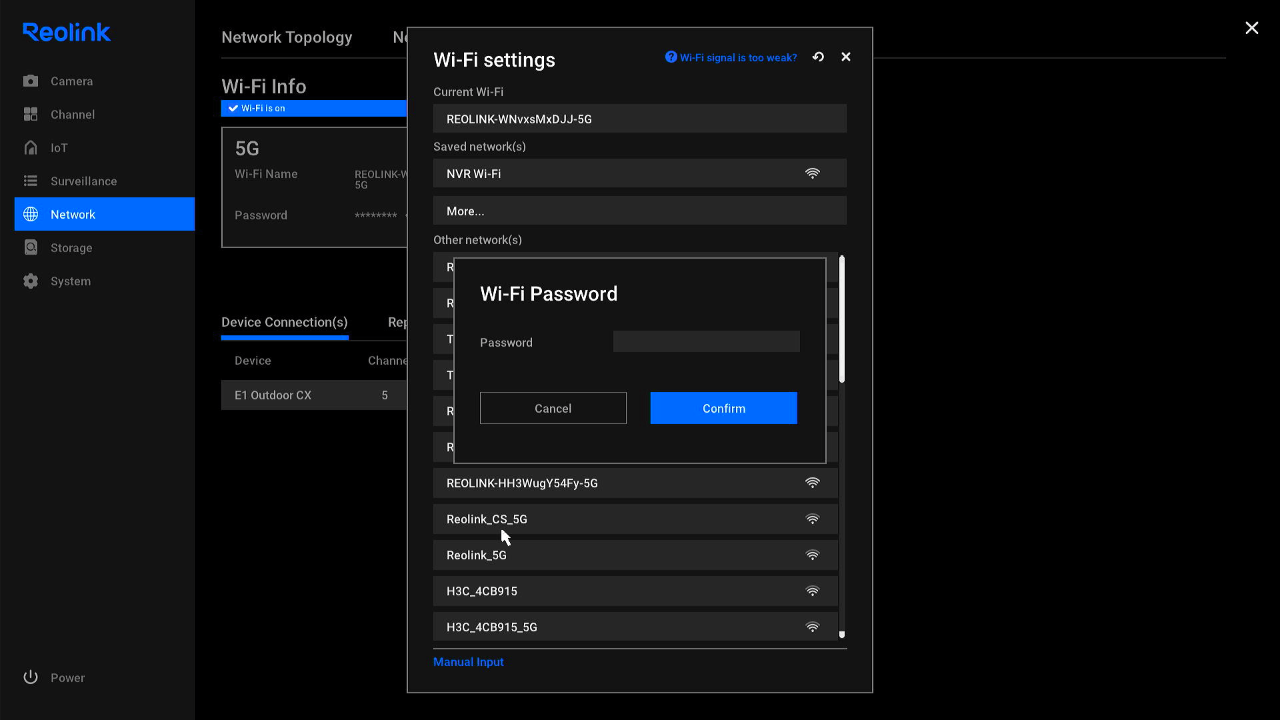Click the Storage disk icon
Image resolution: width=1280 pixels, height=720 pixels.
31,248
